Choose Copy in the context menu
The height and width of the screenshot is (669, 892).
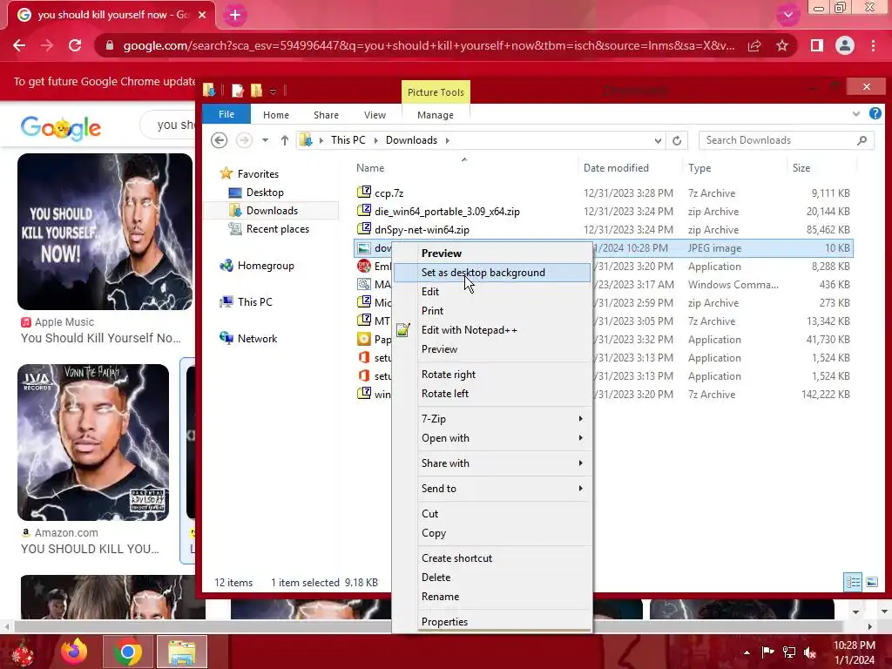492,533
